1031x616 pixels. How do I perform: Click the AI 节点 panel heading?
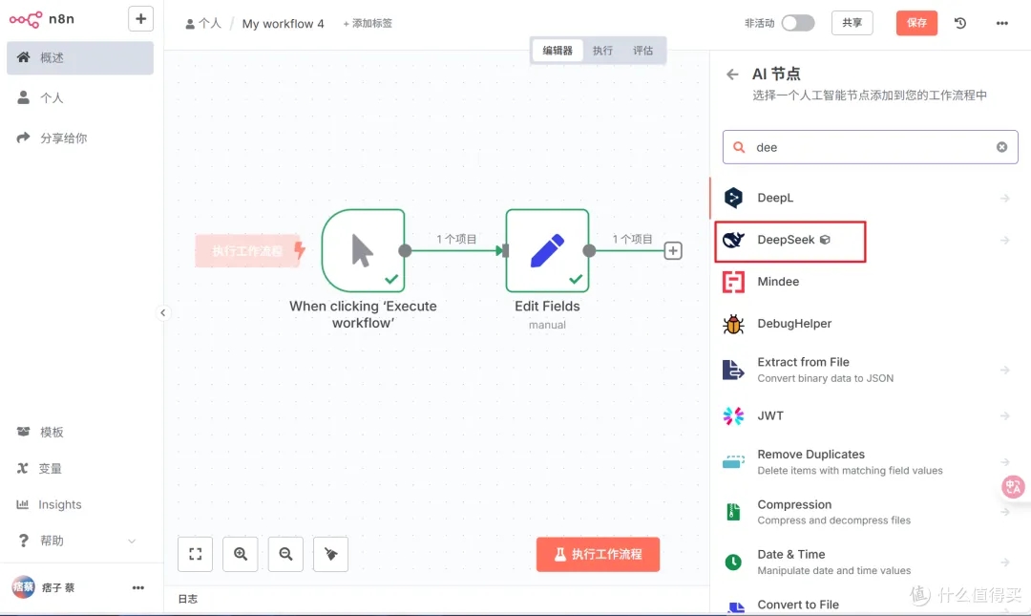[776, 74]
